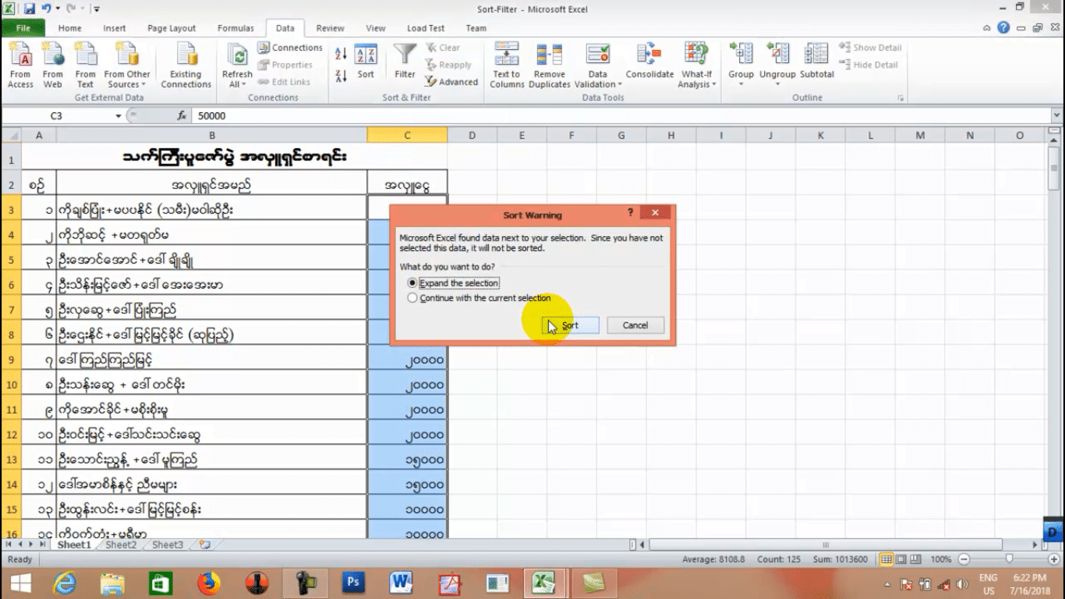Open Excel Help question mark icon
Screen dimensions: 1065x599
pyautogui.click(x=1003, y=28)
